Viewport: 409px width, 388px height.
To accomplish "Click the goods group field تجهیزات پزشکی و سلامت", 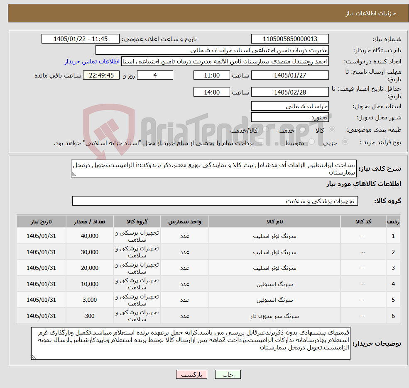I will pyautogui.click(x=215, y=201).
